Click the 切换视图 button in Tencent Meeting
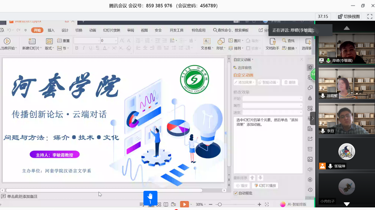375x210 pixels. tap(349, 17)
